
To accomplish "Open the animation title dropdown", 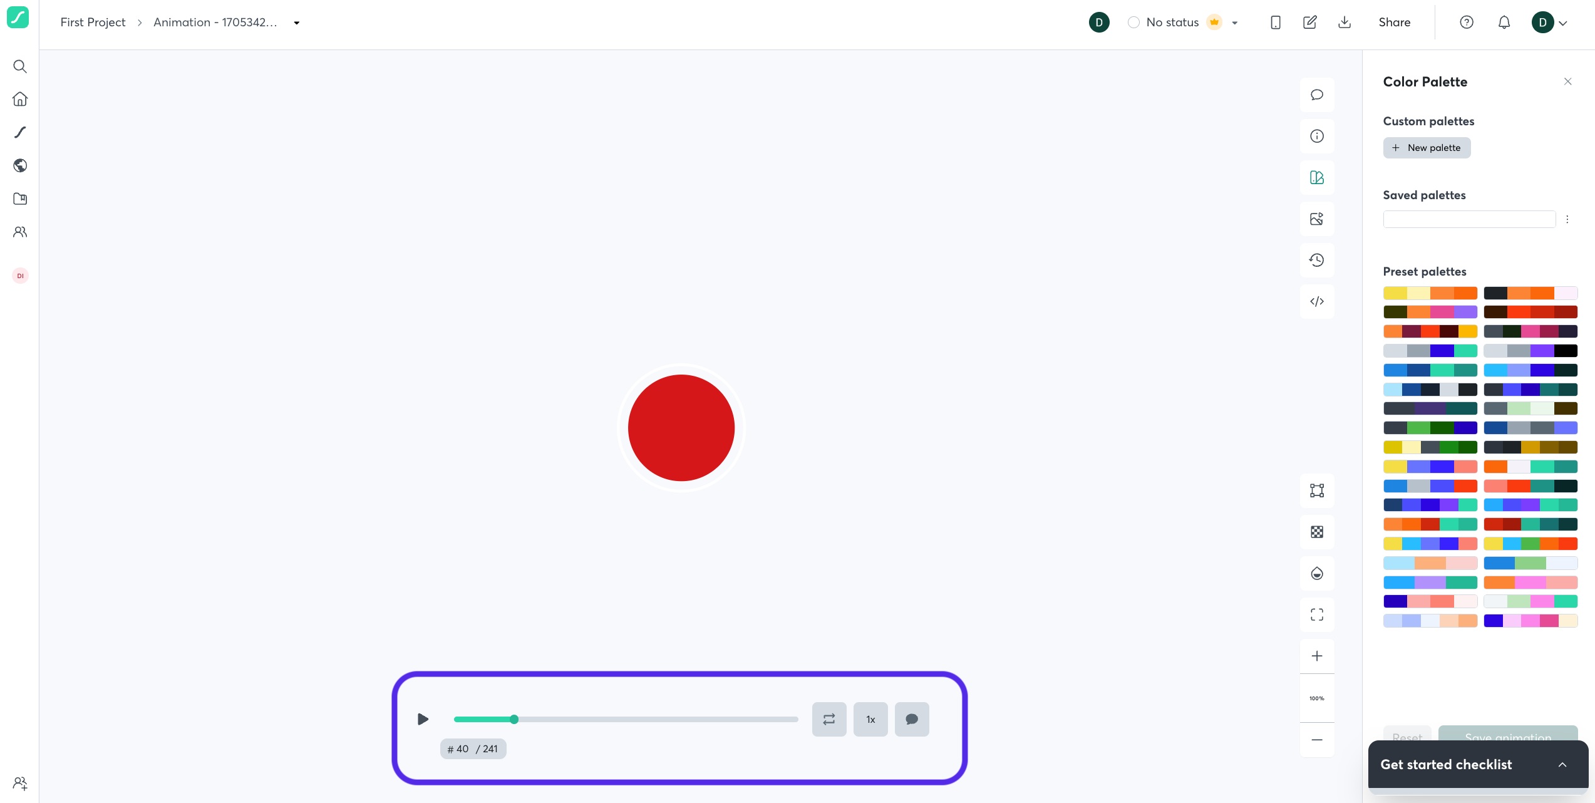I will point(296,22).
